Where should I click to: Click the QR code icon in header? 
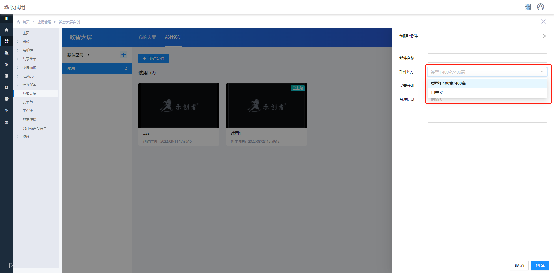[x=527, y=7]
